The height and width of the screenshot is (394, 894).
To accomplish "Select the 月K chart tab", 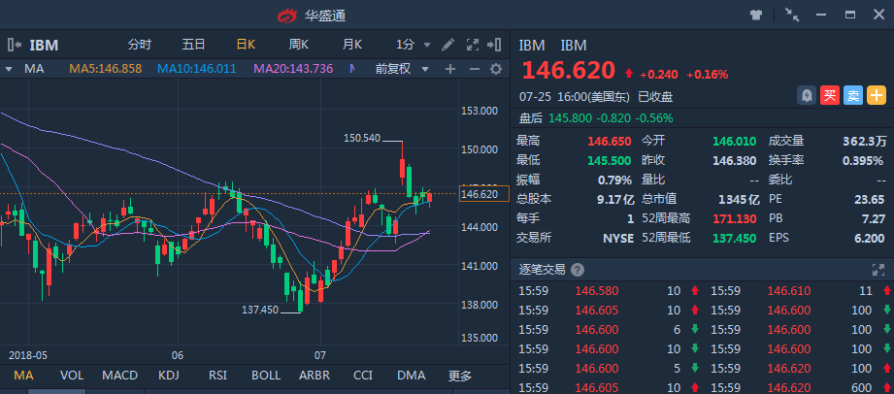I will pyautogui.click(x=352, y=45).
